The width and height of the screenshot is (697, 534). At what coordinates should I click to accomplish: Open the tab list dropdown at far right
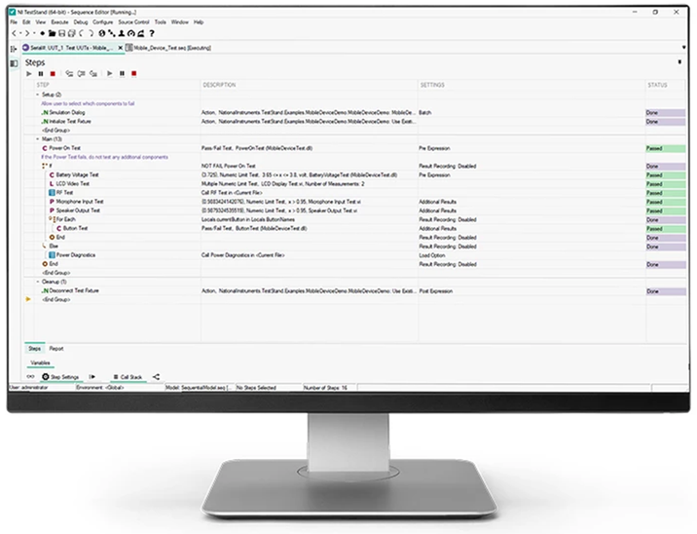(x=683, y=47)
